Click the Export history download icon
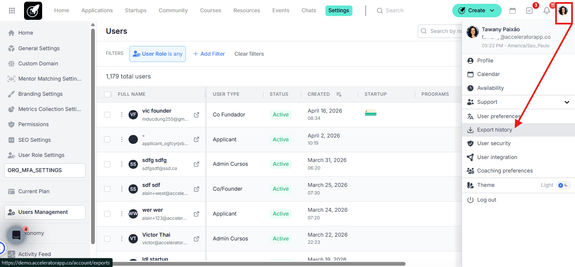This screenshot has width=575, height=267. 470,130
